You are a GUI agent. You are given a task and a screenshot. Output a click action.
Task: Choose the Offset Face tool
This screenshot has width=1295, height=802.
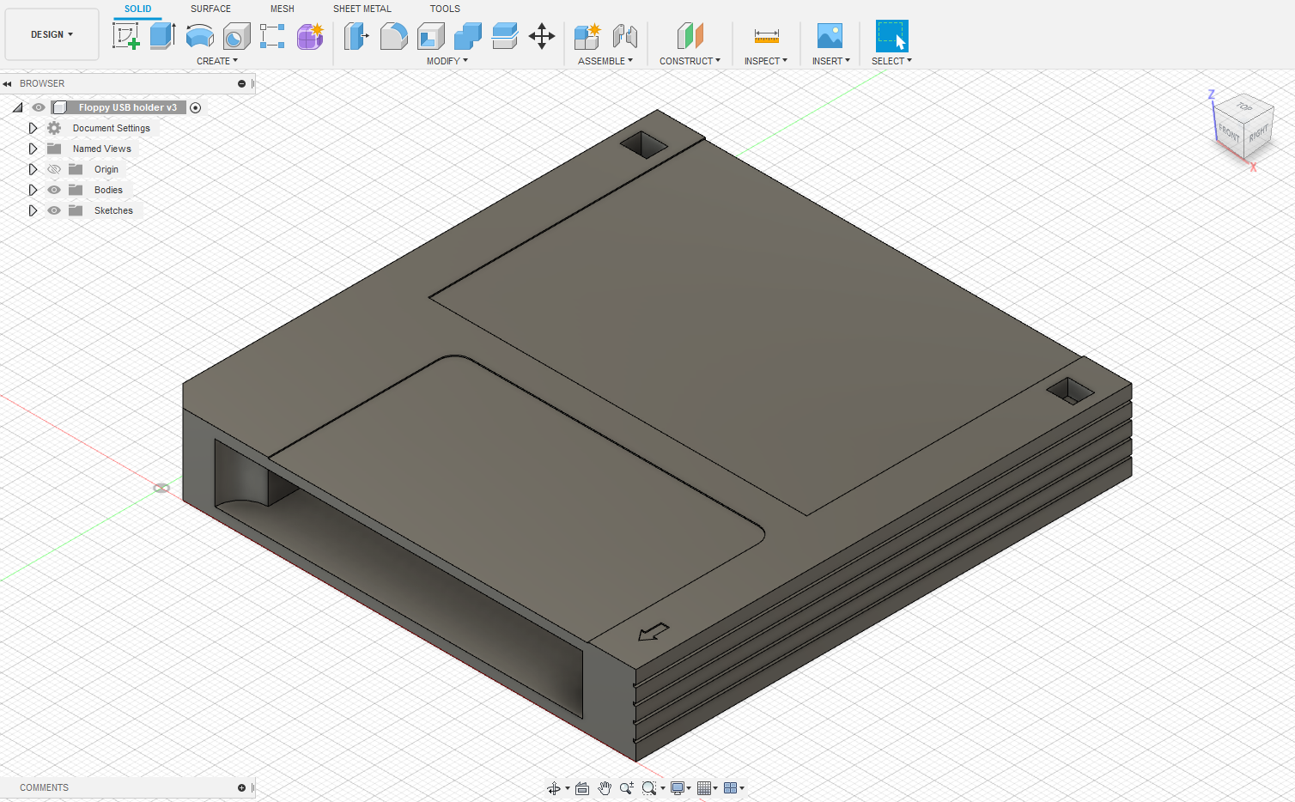tap(504, 36)
